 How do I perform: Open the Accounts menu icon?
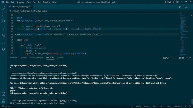tap(3, 94)
